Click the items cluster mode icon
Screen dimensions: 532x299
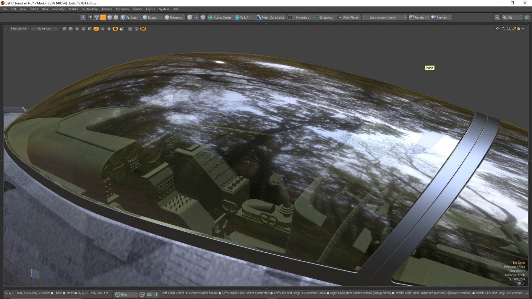coord(96,17)
